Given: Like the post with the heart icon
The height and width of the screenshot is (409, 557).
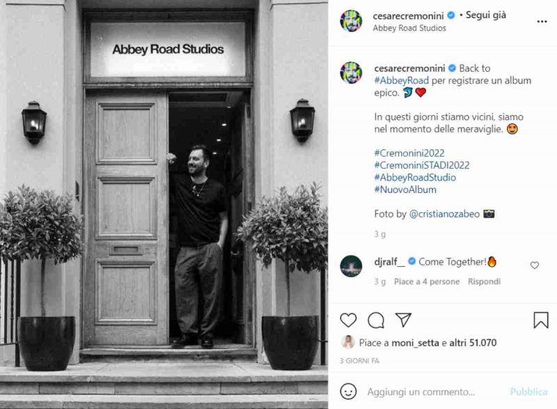Looking at the screenshot, I should (348, 321).
